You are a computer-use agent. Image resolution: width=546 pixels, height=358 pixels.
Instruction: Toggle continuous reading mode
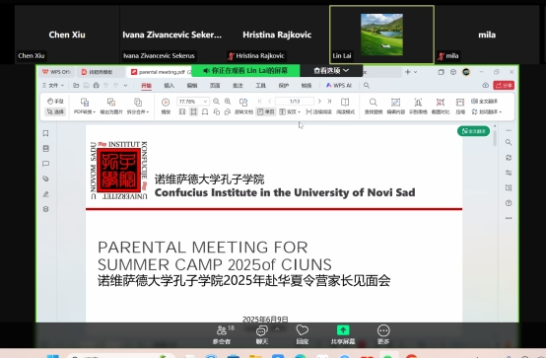point(318,111)
